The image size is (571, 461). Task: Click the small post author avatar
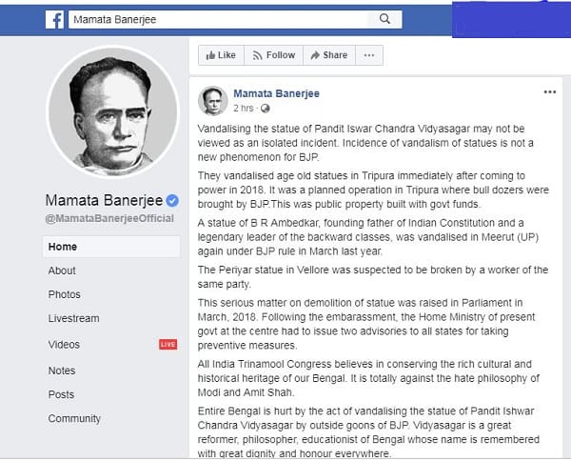click(x=212, y=101)
